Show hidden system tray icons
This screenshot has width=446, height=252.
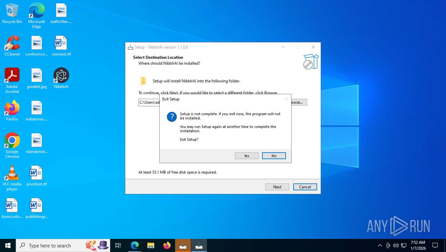380,245
